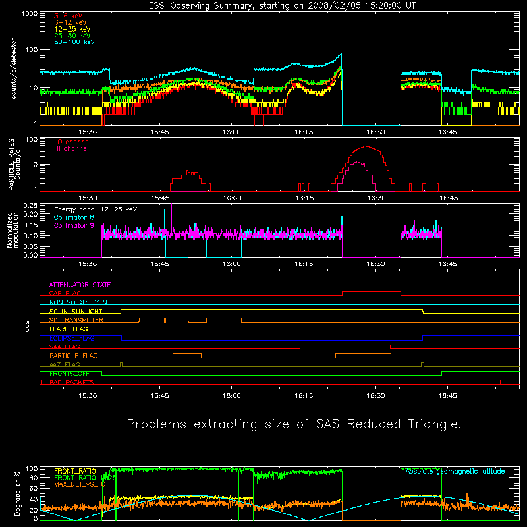Click the '15:30' tick under the count-rate panel
Screen dimensions: 527x527
(88, 132)
